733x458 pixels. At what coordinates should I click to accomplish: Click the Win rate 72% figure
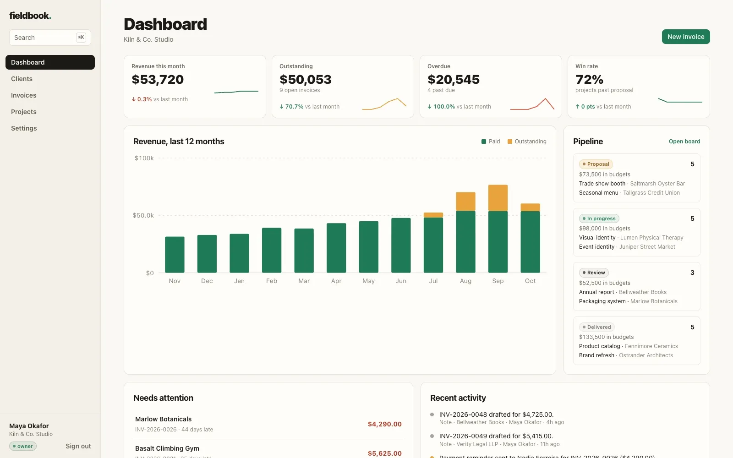point(589,80)
